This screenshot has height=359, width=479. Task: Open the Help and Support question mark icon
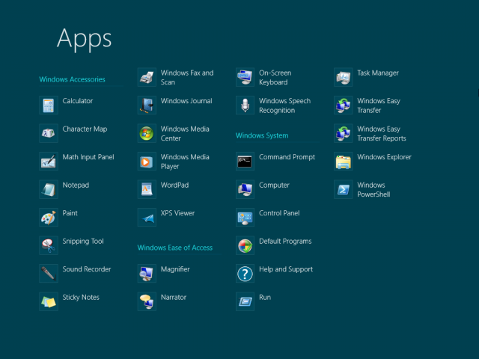click(x=245, y=274)
